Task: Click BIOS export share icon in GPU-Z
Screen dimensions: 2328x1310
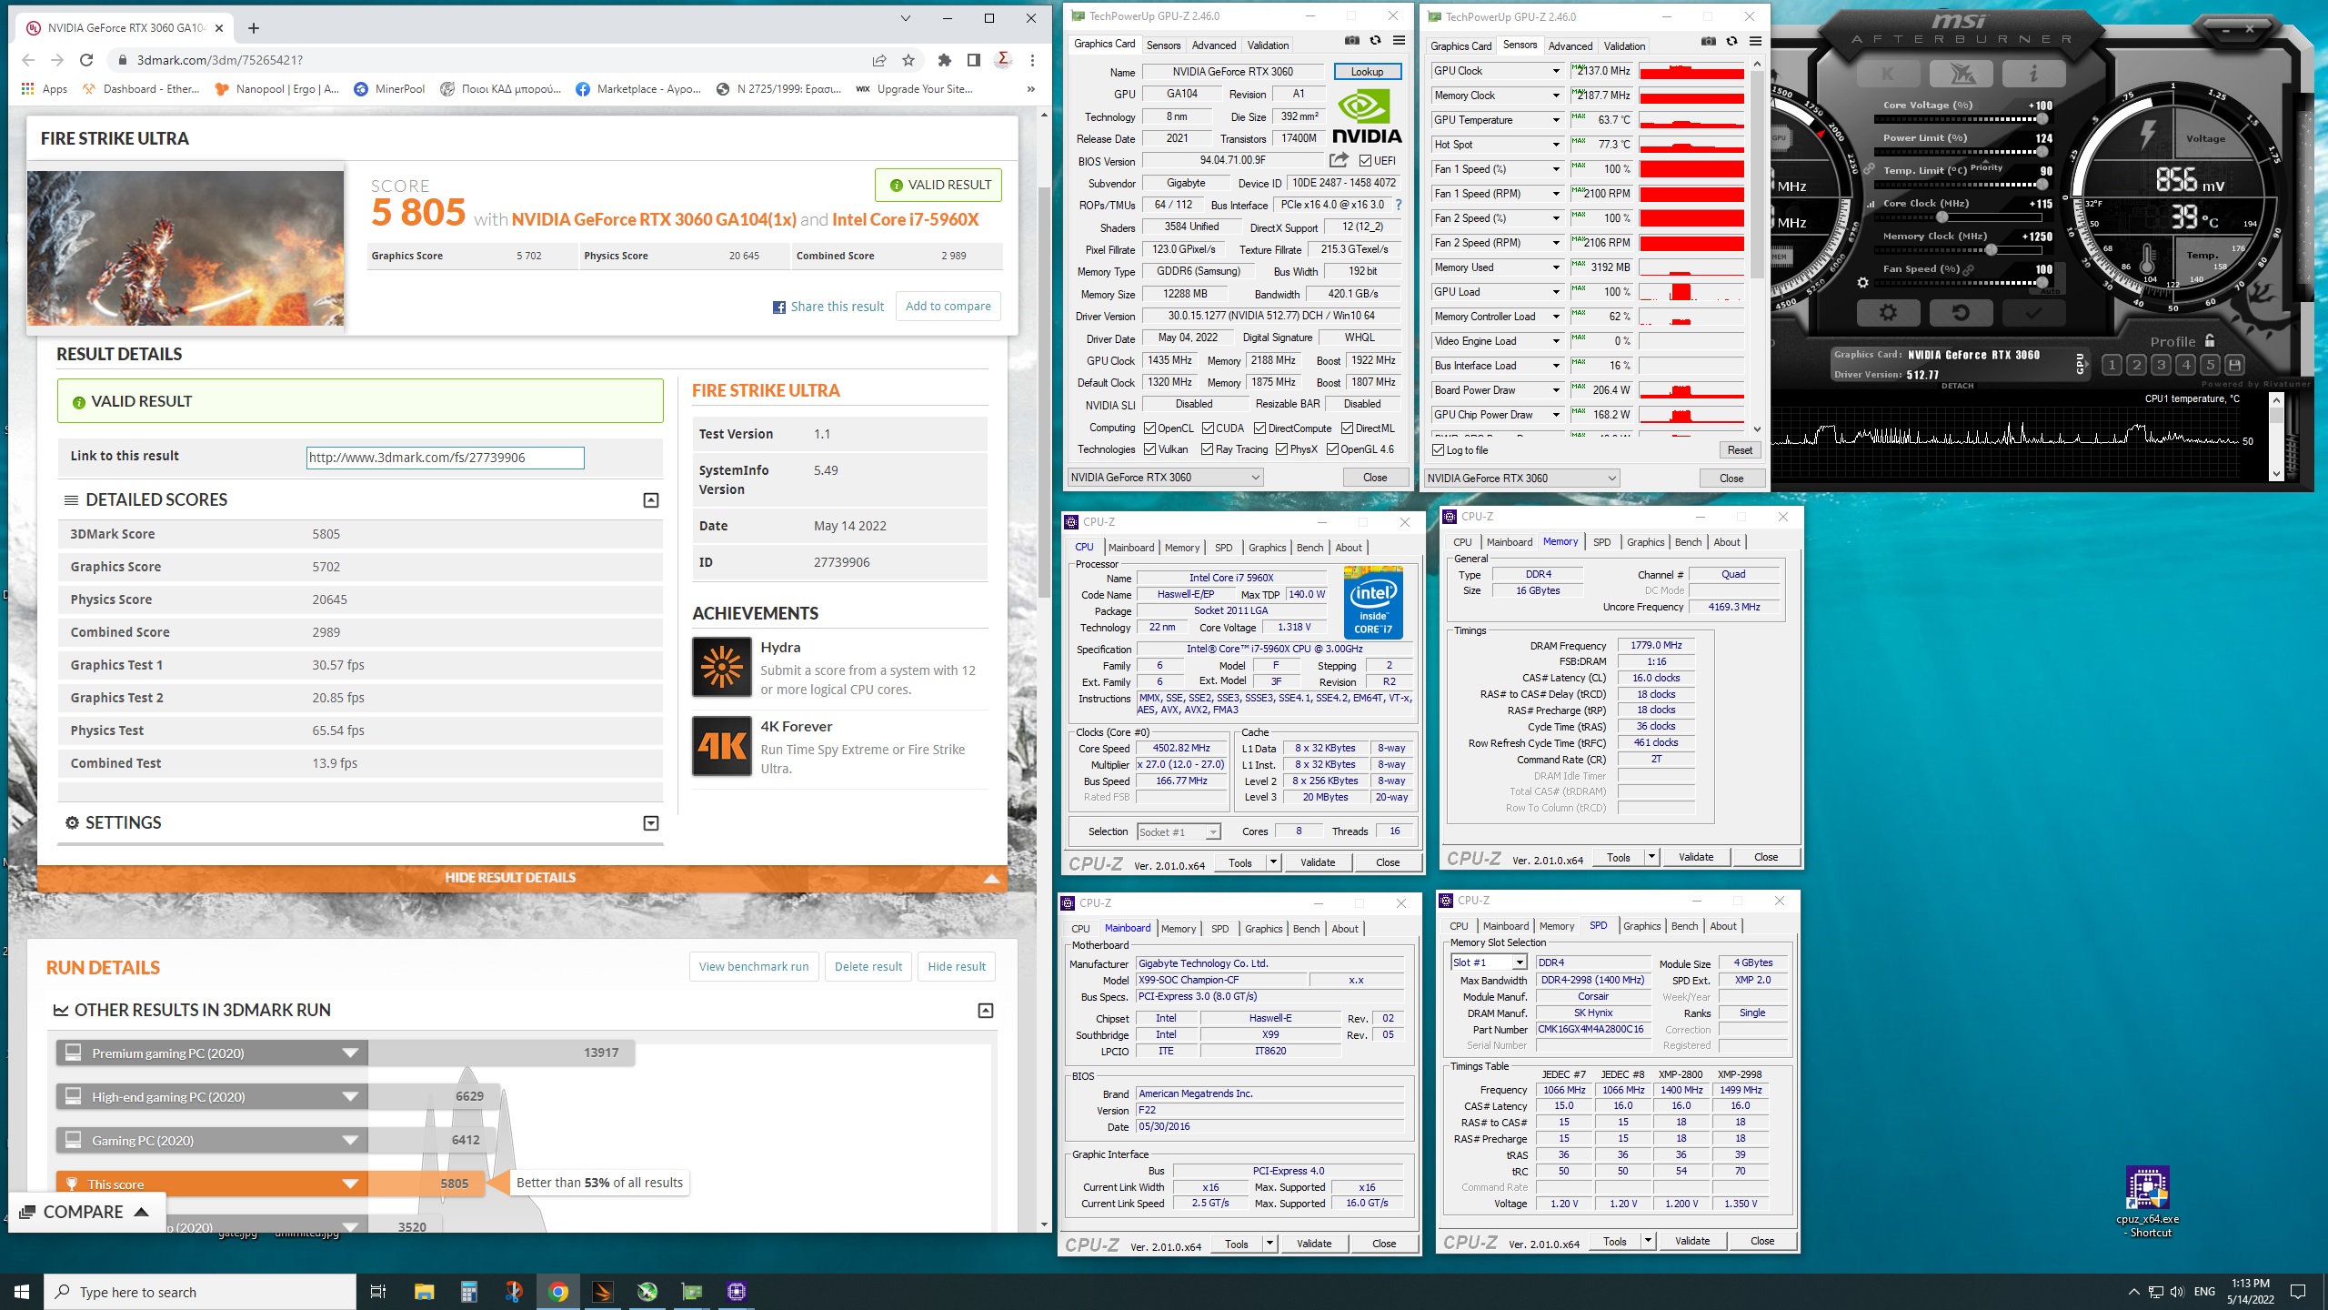Action: (1339, 160)
